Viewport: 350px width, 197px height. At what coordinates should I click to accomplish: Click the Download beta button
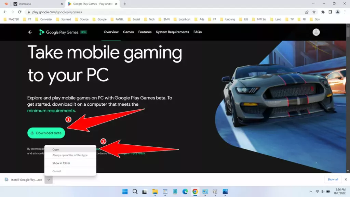46,133
